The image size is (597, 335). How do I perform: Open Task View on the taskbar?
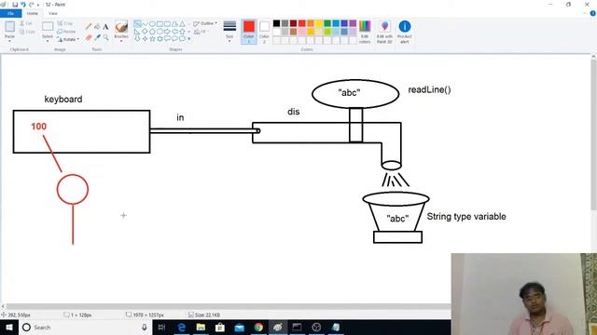point(161,328)
